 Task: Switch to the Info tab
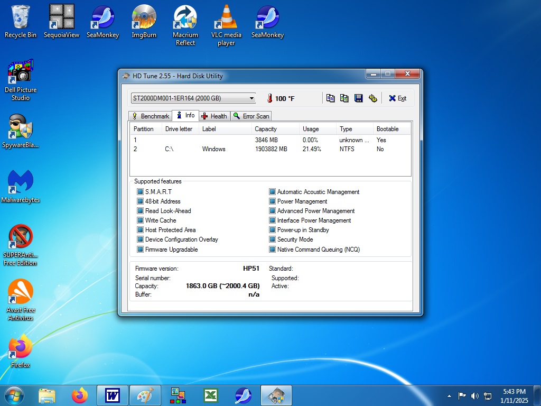click(x=185, y=115)
